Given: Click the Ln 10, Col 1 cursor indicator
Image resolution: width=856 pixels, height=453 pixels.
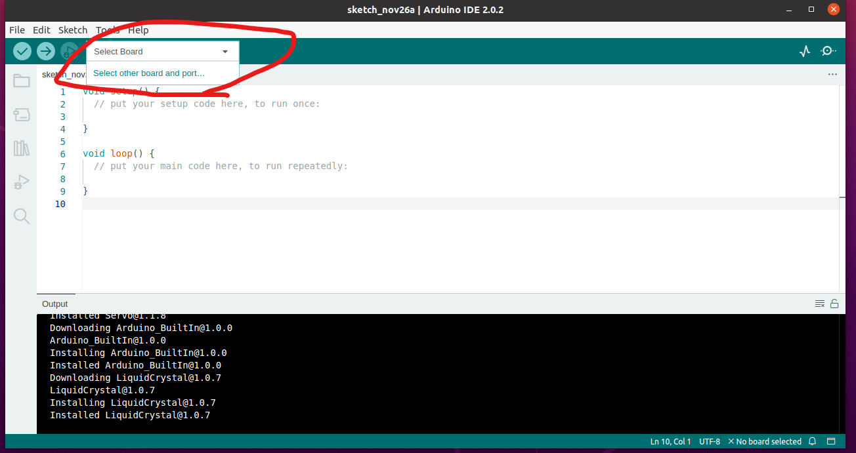Looking at the screenshot, I should pos(671,441).
